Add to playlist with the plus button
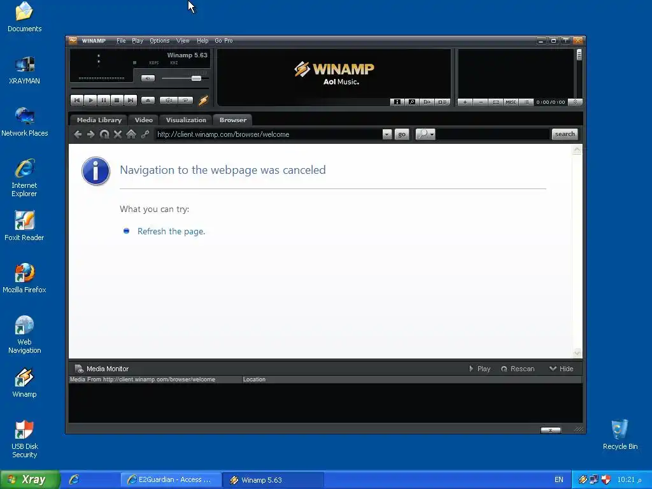 coord(465,102)
